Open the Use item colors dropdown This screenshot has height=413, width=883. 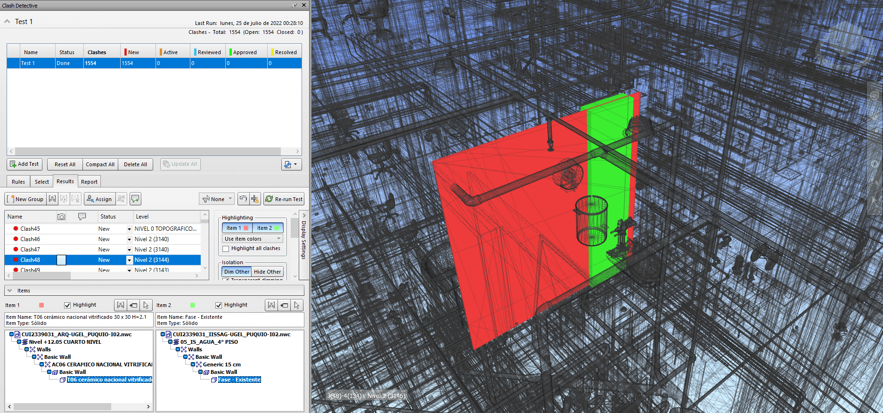253,239
